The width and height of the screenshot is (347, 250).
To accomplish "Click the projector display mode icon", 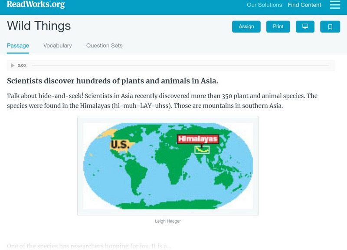I will pos(305,26).
